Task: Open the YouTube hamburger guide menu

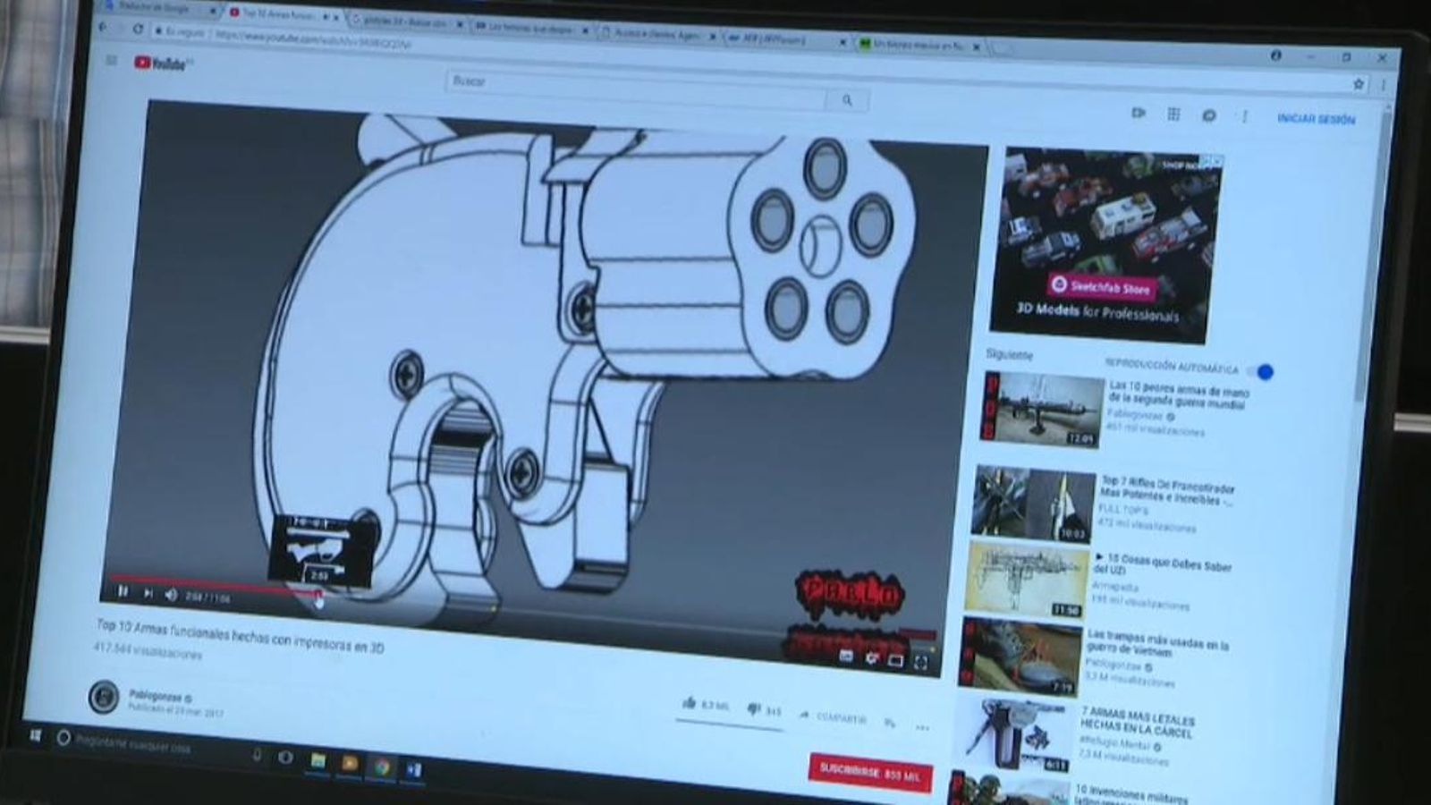Action: 112,61
